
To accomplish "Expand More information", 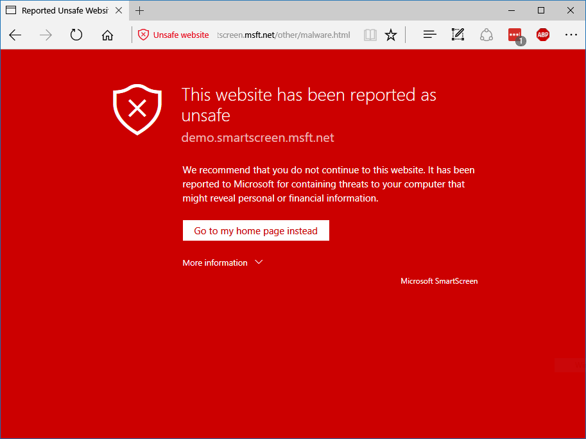I will click(x=223, y=263).
